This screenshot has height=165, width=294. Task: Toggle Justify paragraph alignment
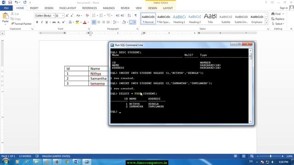pos(108,22)
